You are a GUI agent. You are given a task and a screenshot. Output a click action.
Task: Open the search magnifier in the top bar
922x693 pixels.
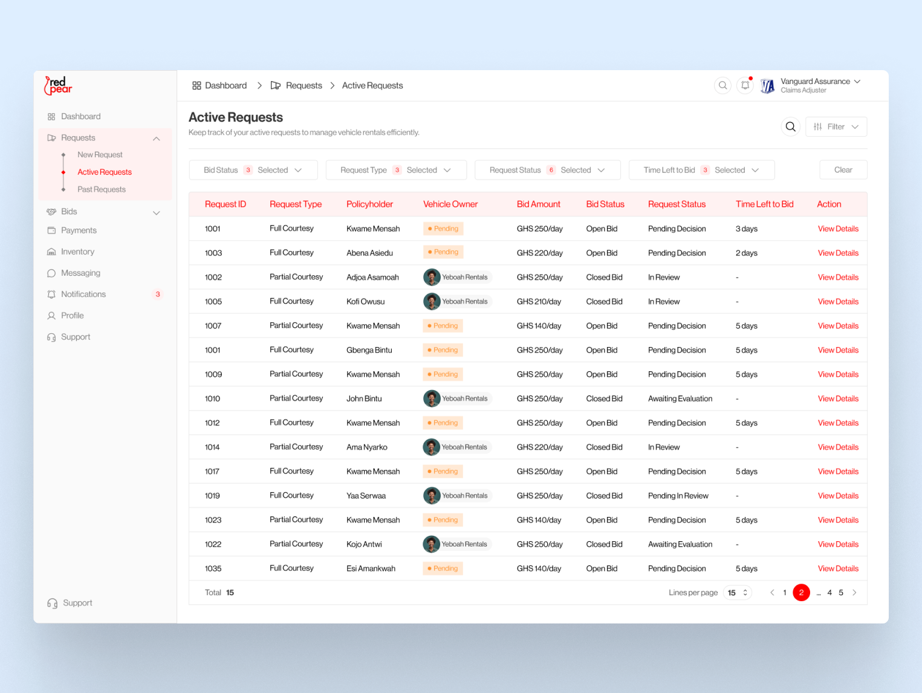pos(722,85)
